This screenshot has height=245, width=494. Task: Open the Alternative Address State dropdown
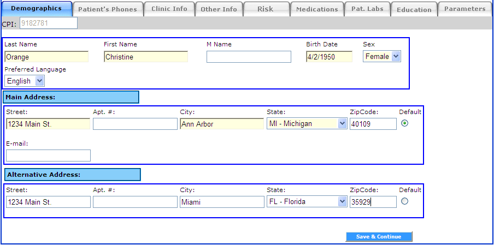click(x=307, y=202)
